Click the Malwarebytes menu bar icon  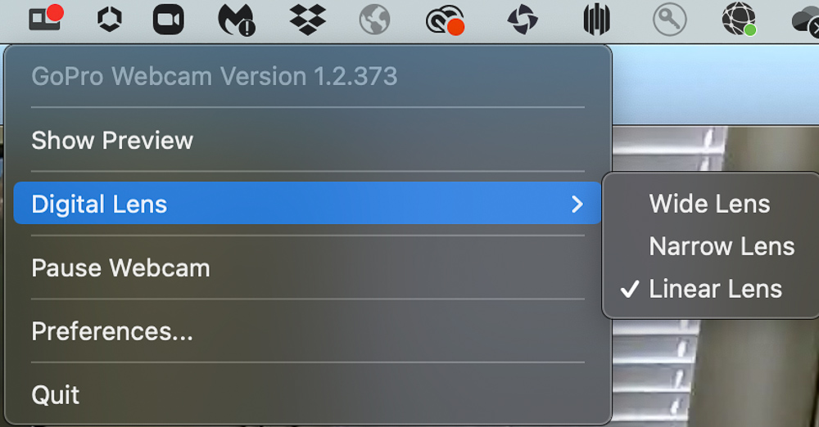coord(237,20)
